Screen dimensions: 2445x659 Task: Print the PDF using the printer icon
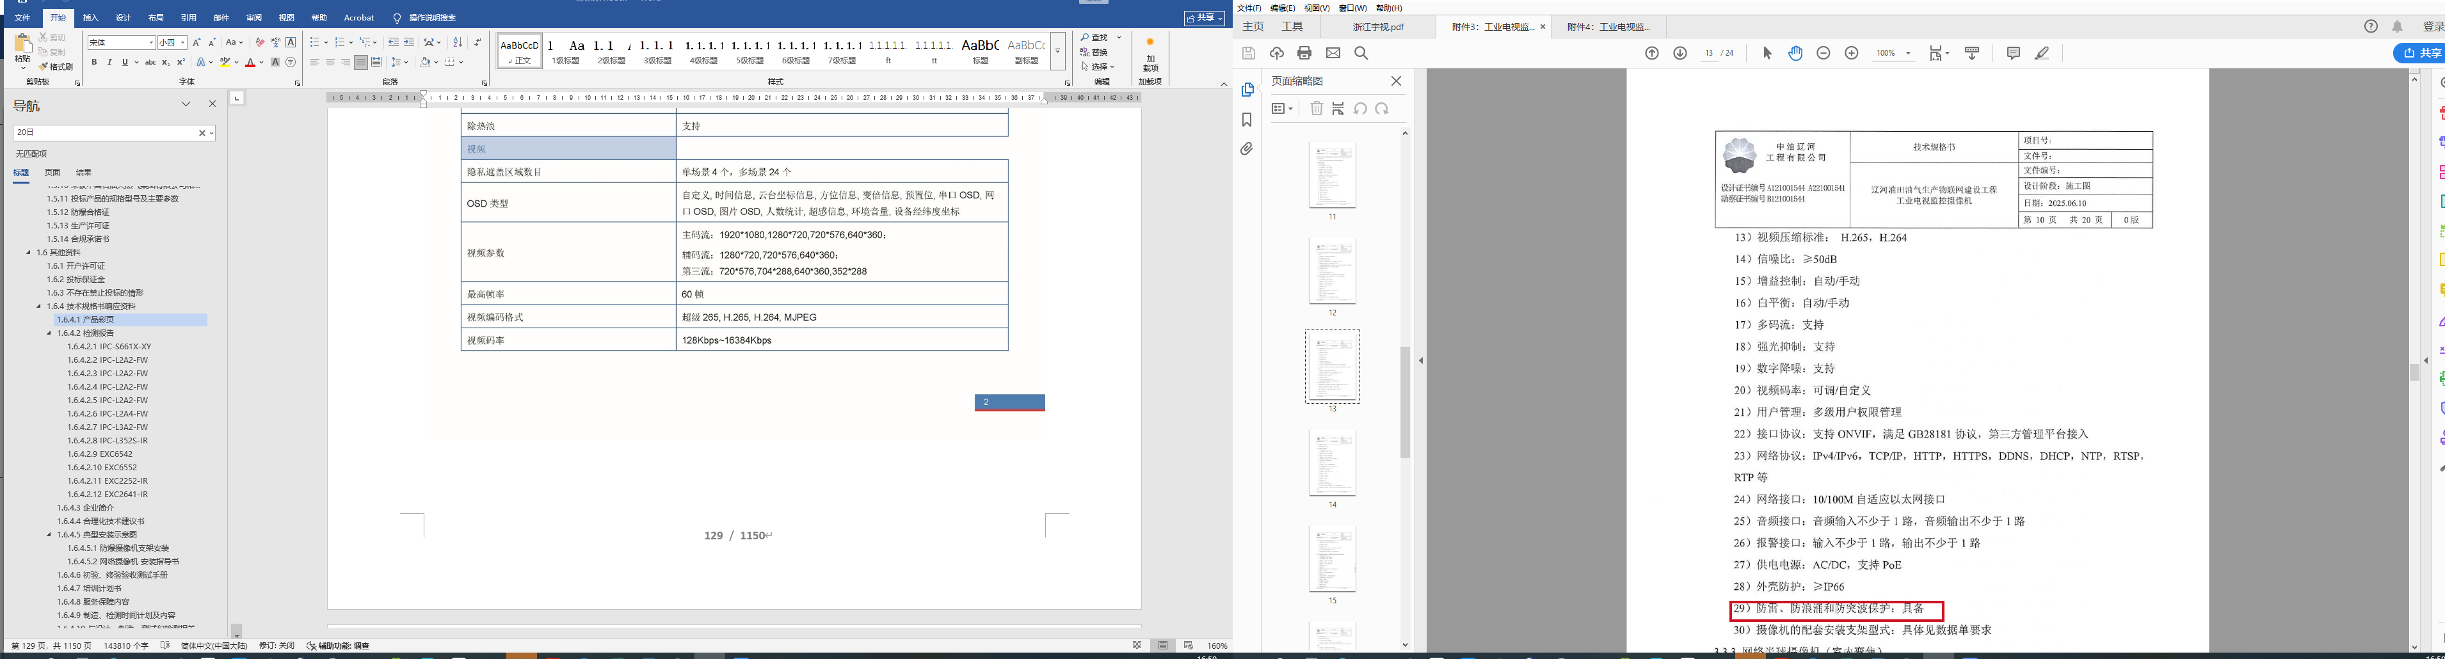(x=1304, y=53)
